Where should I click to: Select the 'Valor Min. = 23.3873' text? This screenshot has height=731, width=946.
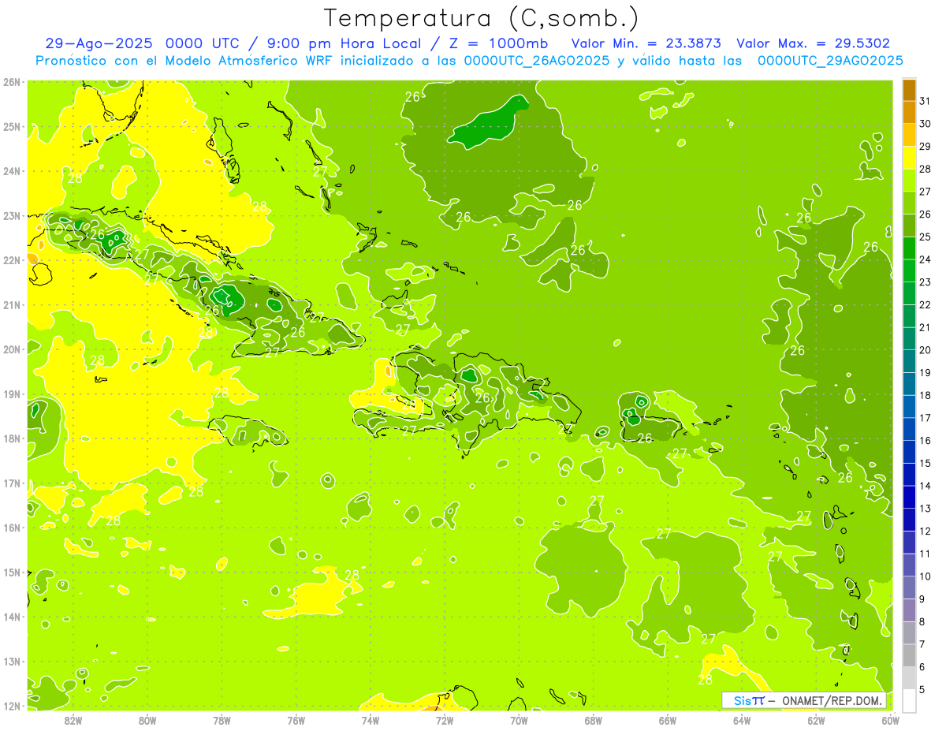(x=646, y=43)
